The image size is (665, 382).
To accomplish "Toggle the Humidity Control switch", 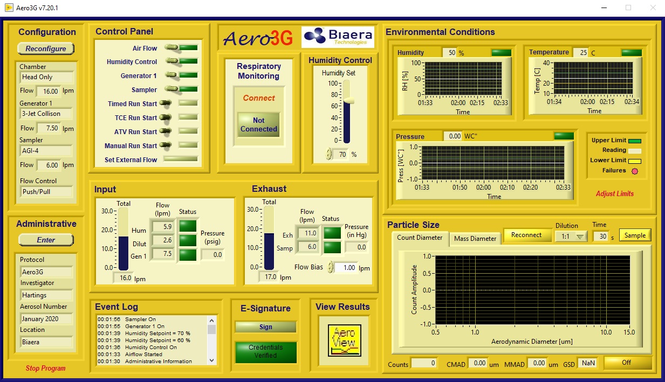I will coord(172,61).
